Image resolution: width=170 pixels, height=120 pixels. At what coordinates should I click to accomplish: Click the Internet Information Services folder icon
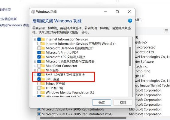43,39
